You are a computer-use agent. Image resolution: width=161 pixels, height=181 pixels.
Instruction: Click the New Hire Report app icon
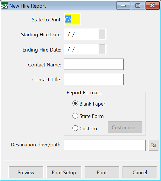[x=4, y=6]
